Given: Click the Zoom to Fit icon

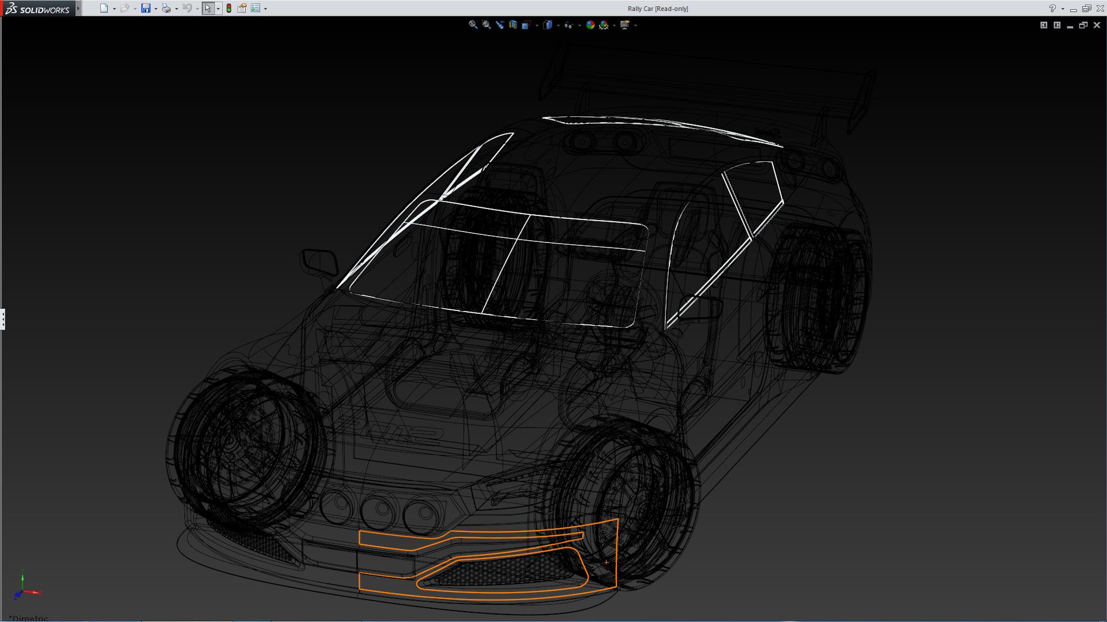Looking at the screenshot, I should pos(473,25).
